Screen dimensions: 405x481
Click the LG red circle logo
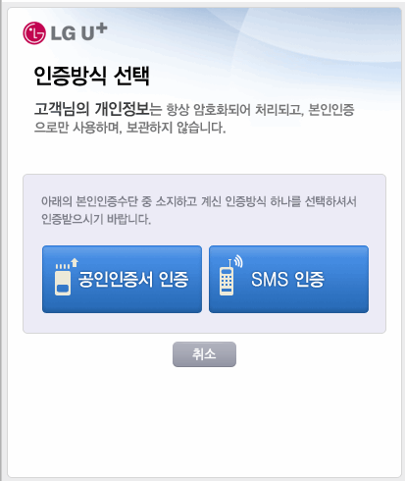click(x=34, y=33)
